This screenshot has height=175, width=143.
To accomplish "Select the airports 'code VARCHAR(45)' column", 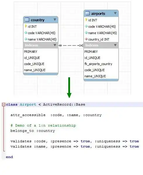I will click(101, 27).
